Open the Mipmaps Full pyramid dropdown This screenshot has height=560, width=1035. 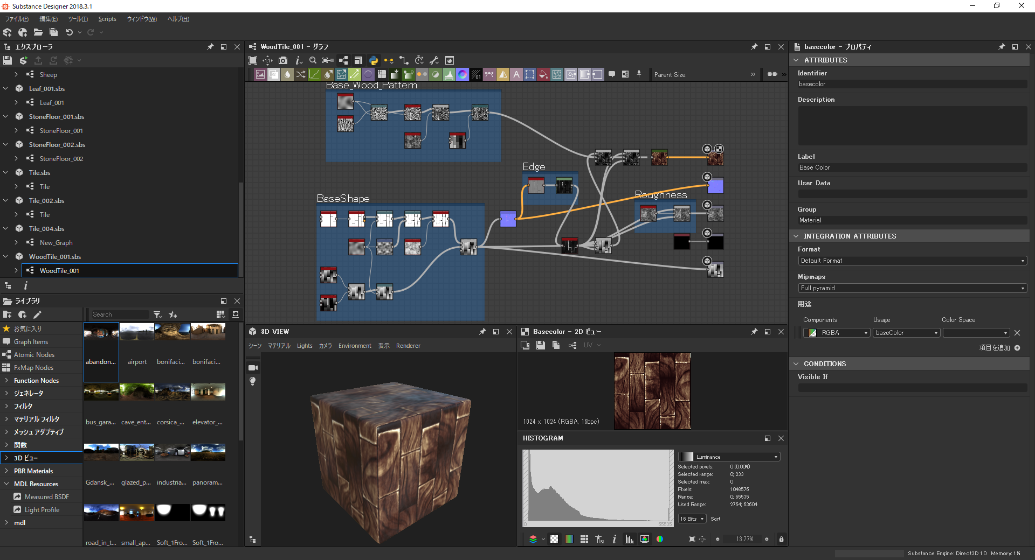(x=912, y=288)
